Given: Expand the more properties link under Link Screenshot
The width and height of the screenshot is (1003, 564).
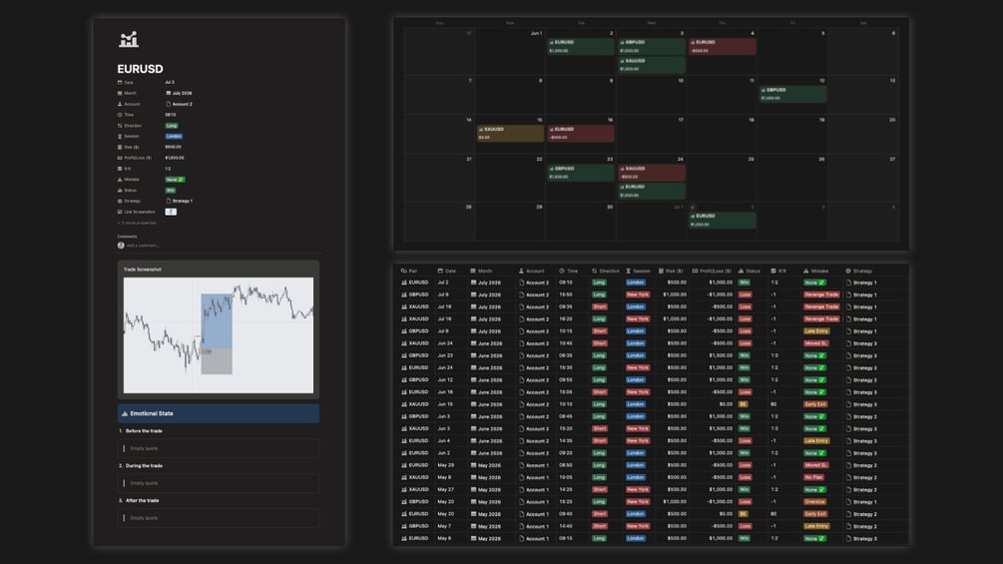Looking at the screenshot, I should (137, 223).
